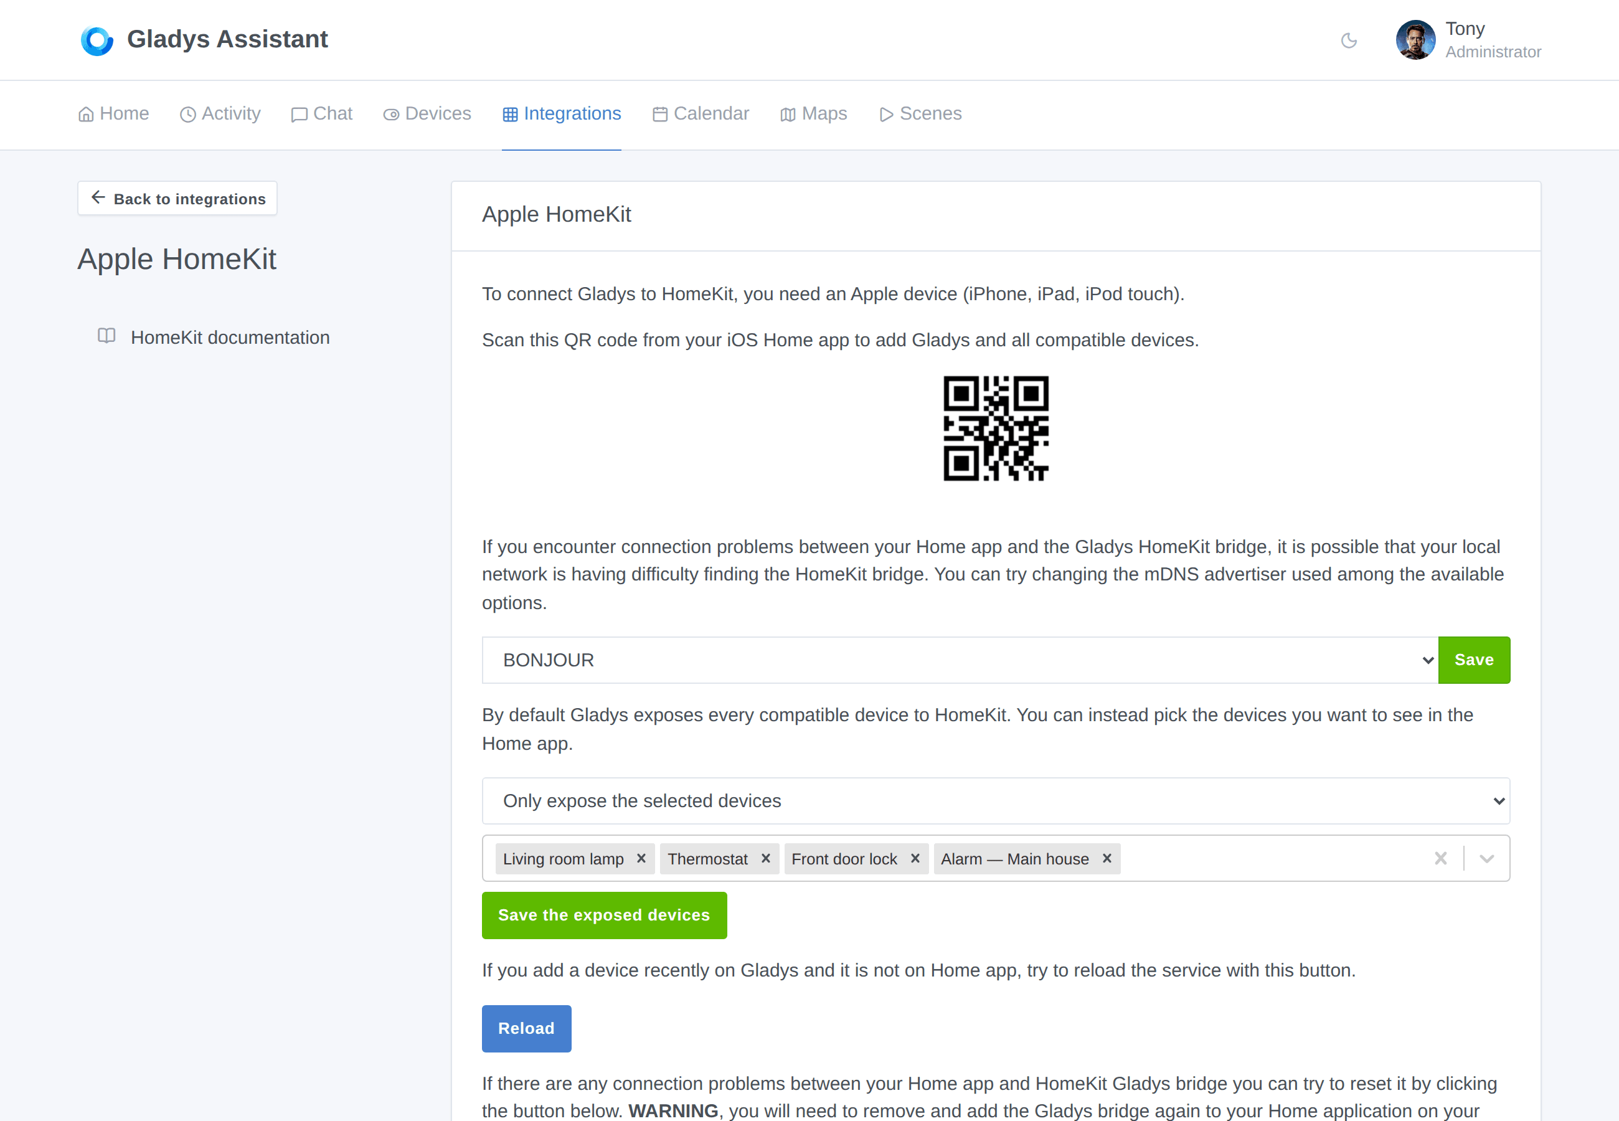This screenshot has width=1619, height=1121.
Task: Click the Gladys Assistant title
Action: tap(227, 39)
